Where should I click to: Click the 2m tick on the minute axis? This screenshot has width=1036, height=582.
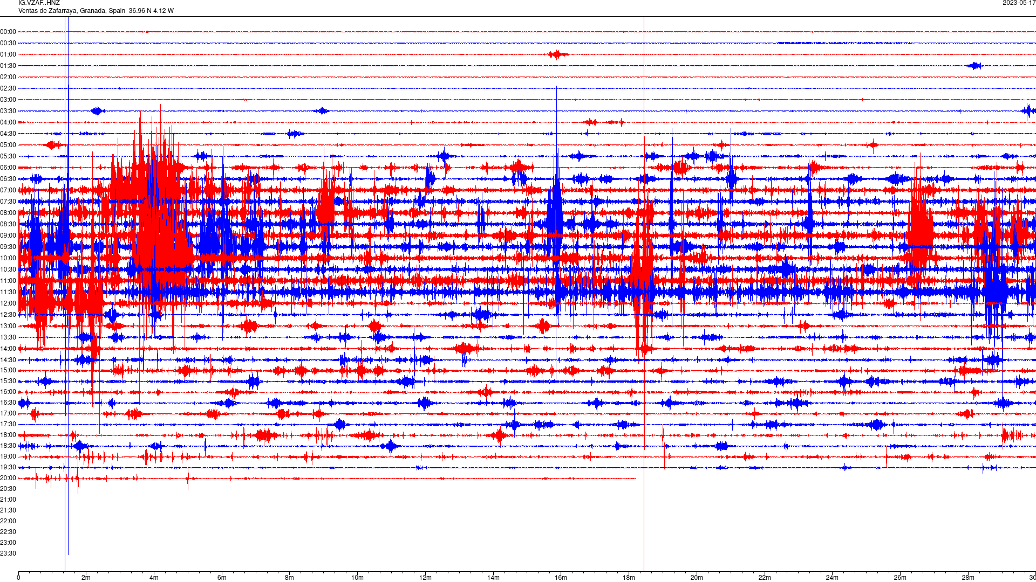pos(86,578)
